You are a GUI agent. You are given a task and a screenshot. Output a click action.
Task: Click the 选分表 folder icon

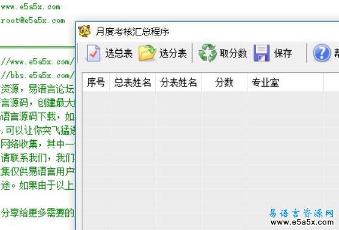(x=147, y=53)
